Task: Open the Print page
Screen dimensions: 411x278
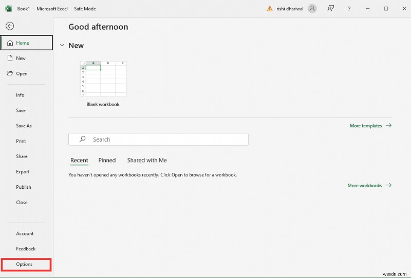Action: [x=21, y=141]
